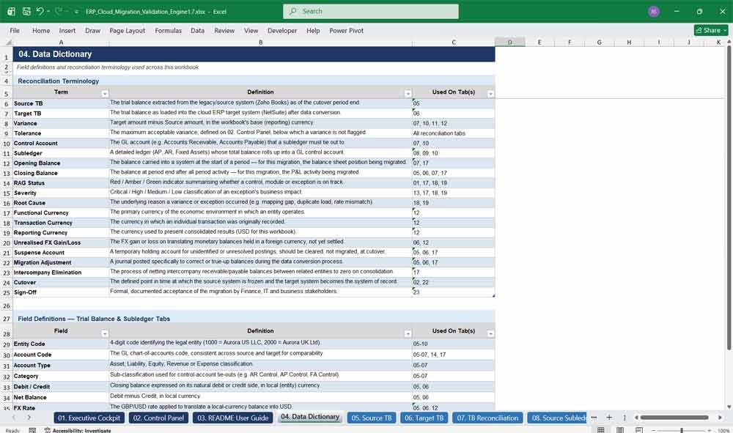
Task: Select the 'Entity Code' field cell
Action: coord(61,344)
